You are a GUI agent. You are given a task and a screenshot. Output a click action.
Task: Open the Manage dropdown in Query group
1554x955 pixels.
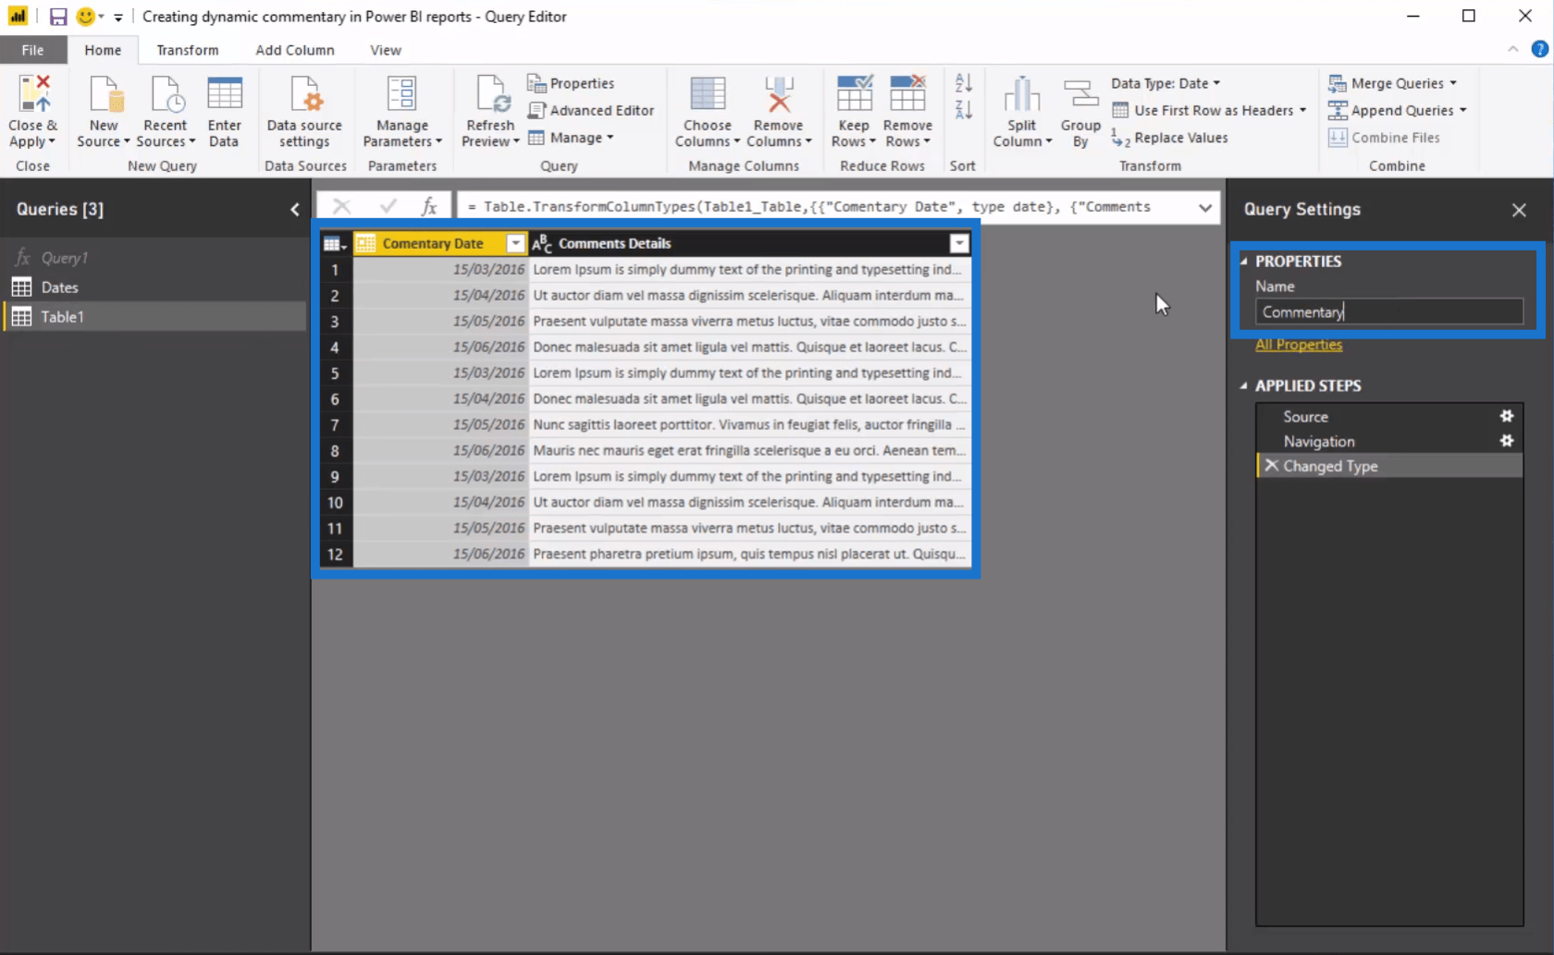click(571, 138)
